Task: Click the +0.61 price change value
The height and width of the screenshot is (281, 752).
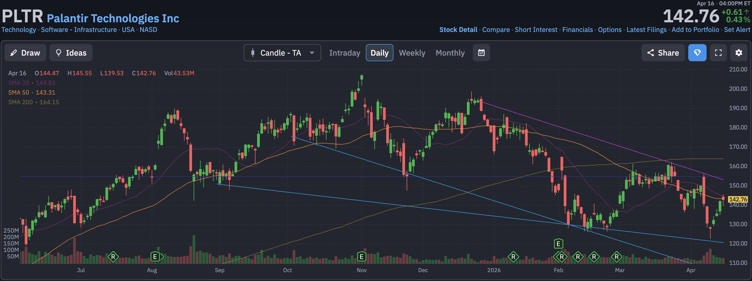Action: 732,12
